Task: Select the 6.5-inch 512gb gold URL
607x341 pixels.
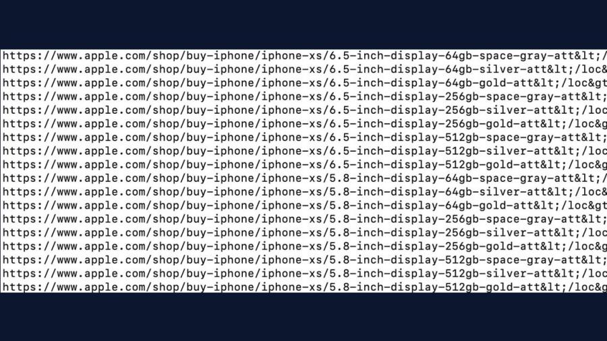Action: [x=304, y=164]
